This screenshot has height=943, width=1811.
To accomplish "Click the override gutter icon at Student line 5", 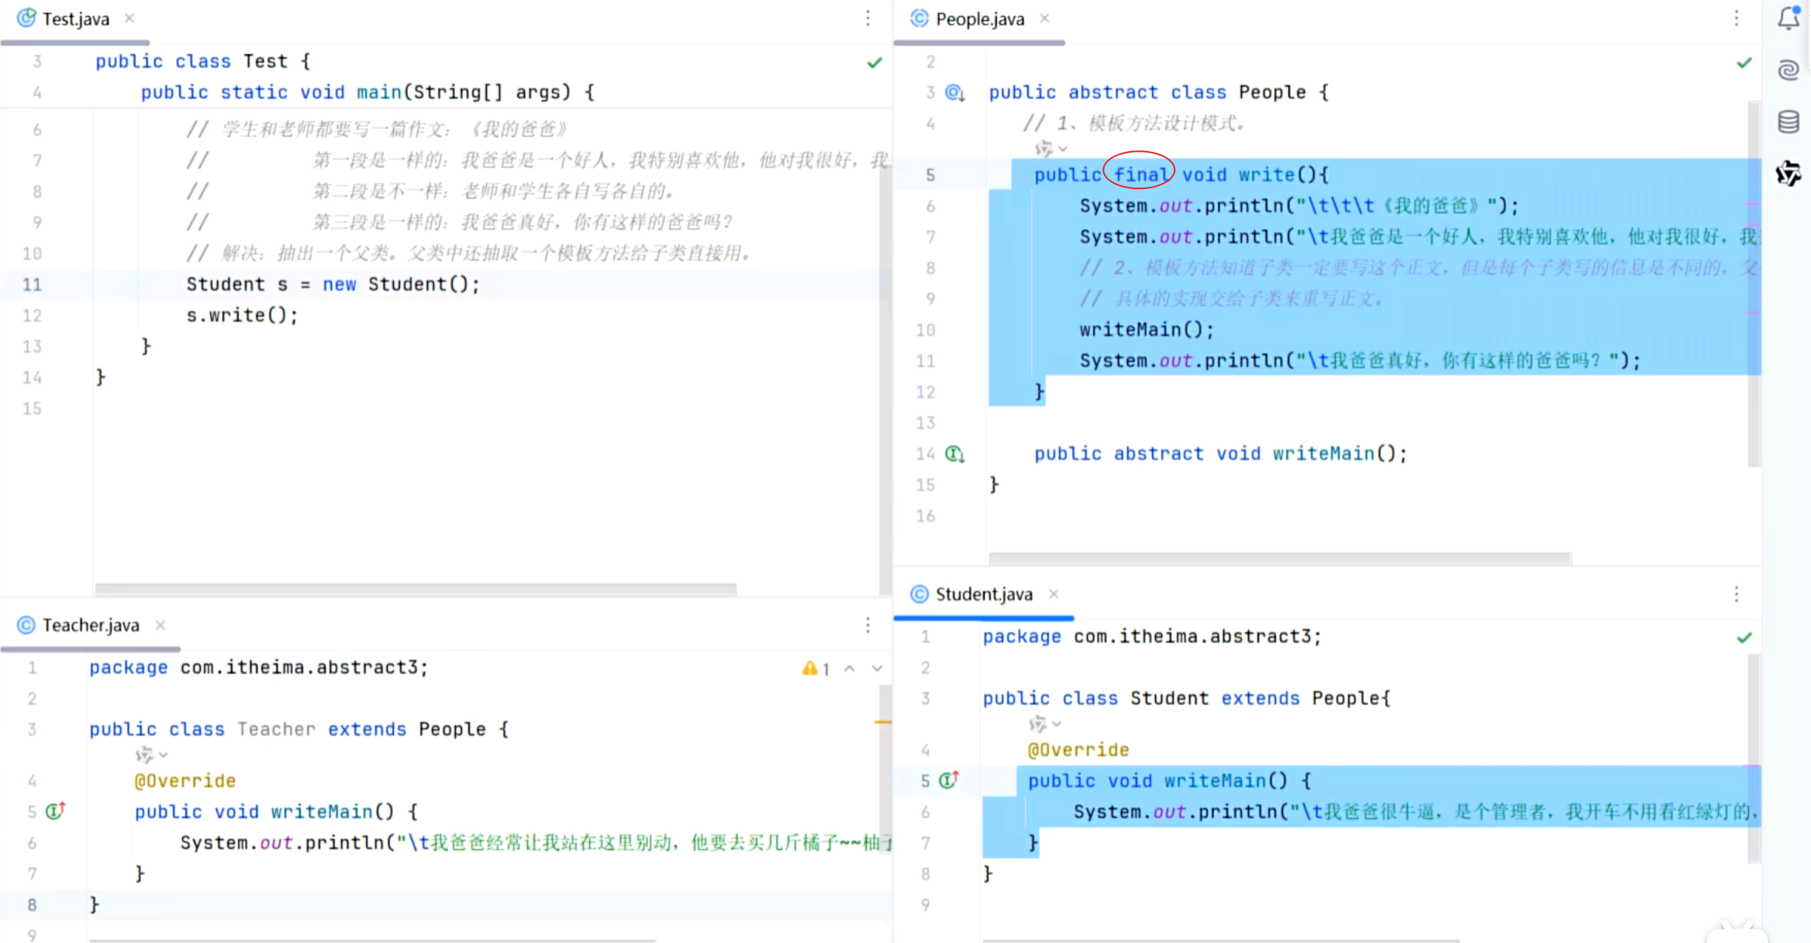I will [949, 780].
